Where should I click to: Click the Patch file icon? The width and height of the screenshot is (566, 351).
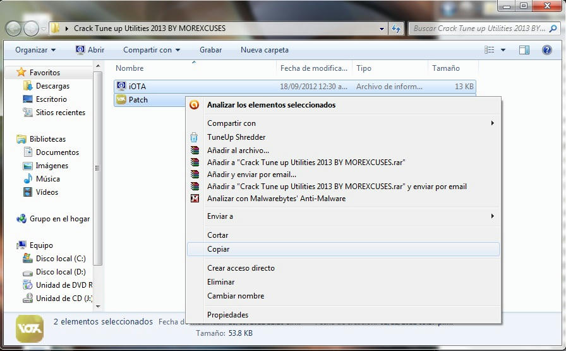pos(121,99)
